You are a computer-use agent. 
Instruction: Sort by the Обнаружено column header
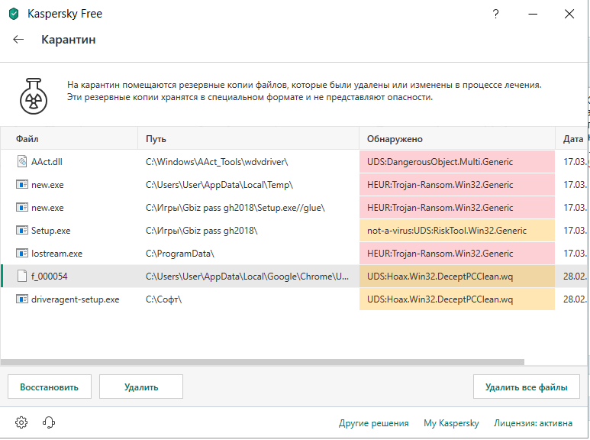click(395, 139)
